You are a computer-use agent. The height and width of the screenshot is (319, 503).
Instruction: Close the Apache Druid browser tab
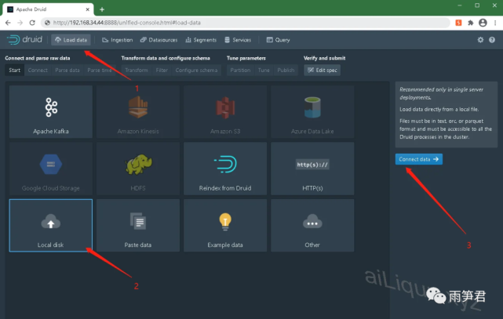pyautogui.click(x=88, y=9)
